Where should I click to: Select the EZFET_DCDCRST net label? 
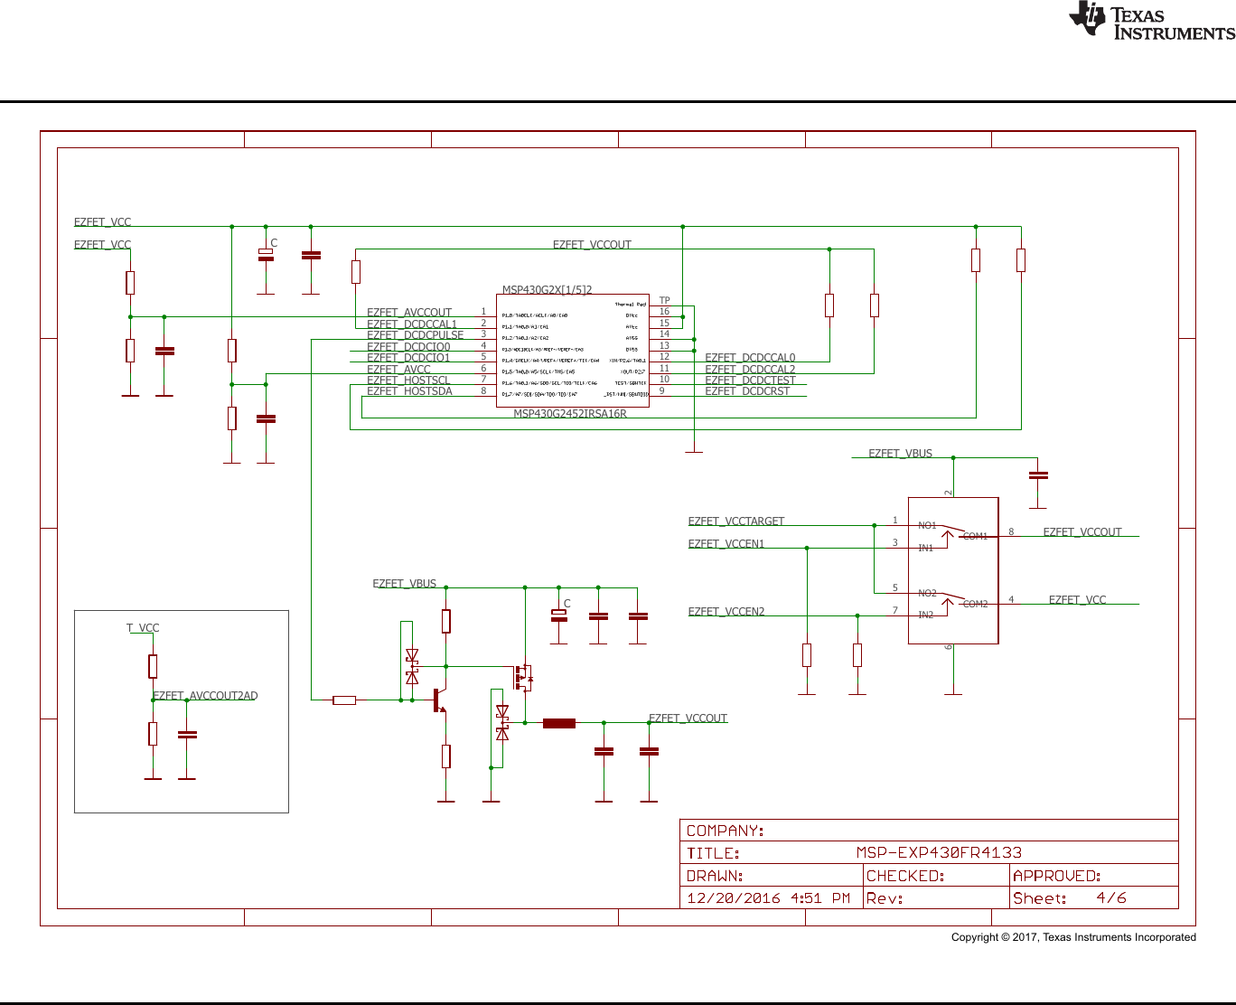click(x=746, y=391)
